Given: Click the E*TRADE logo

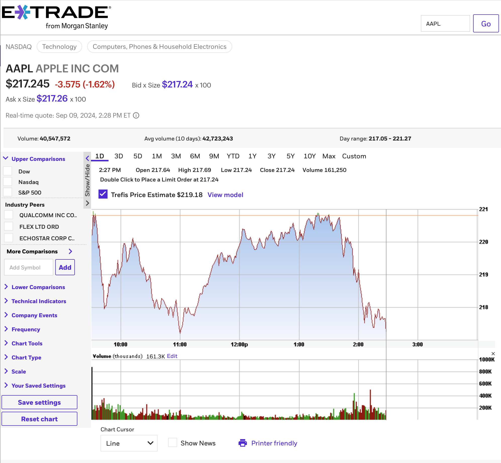Looking at the screenshot, I should click(x=57, y=17).
